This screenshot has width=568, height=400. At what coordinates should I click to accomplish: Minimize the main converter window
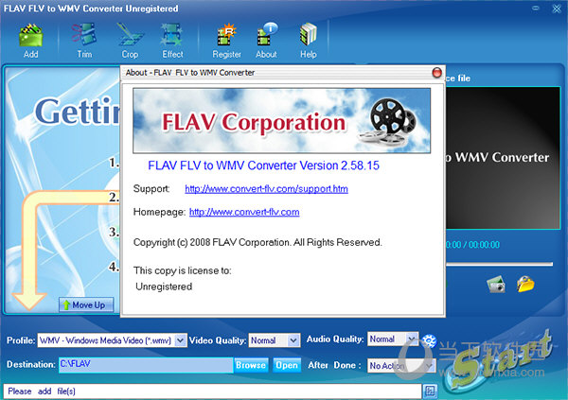pyautogui.click(x=536, y=8)
